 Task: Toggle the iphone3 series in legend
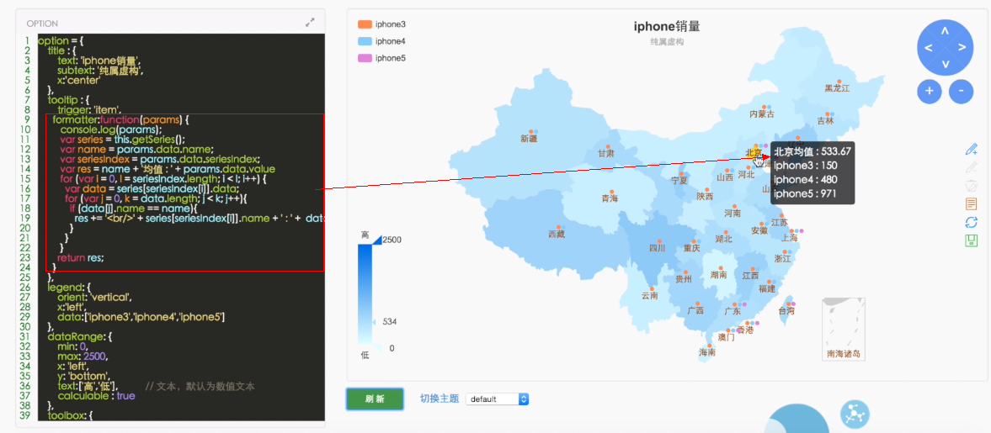[381, 24]
